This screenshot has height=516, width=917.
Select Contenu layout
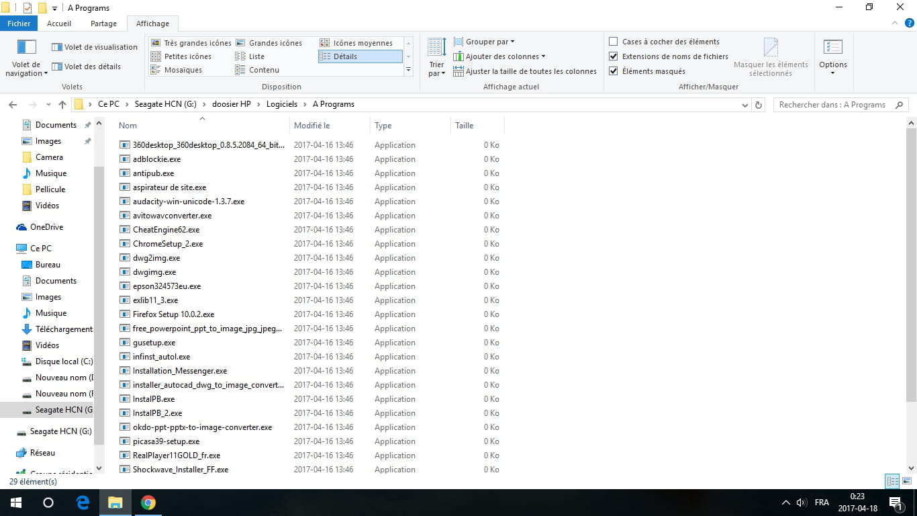tap(257, 70)
